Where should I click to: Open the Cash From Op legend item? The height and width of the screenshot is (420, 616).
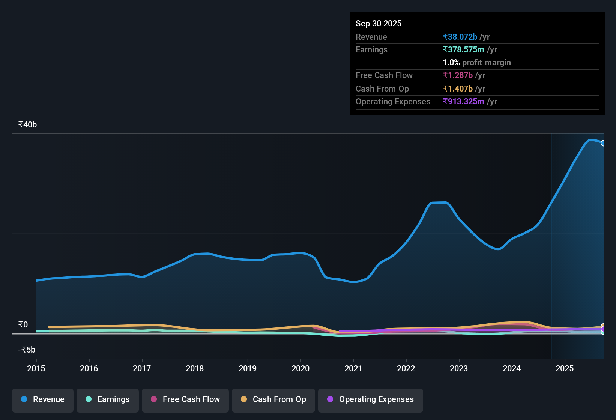(273, 399)
